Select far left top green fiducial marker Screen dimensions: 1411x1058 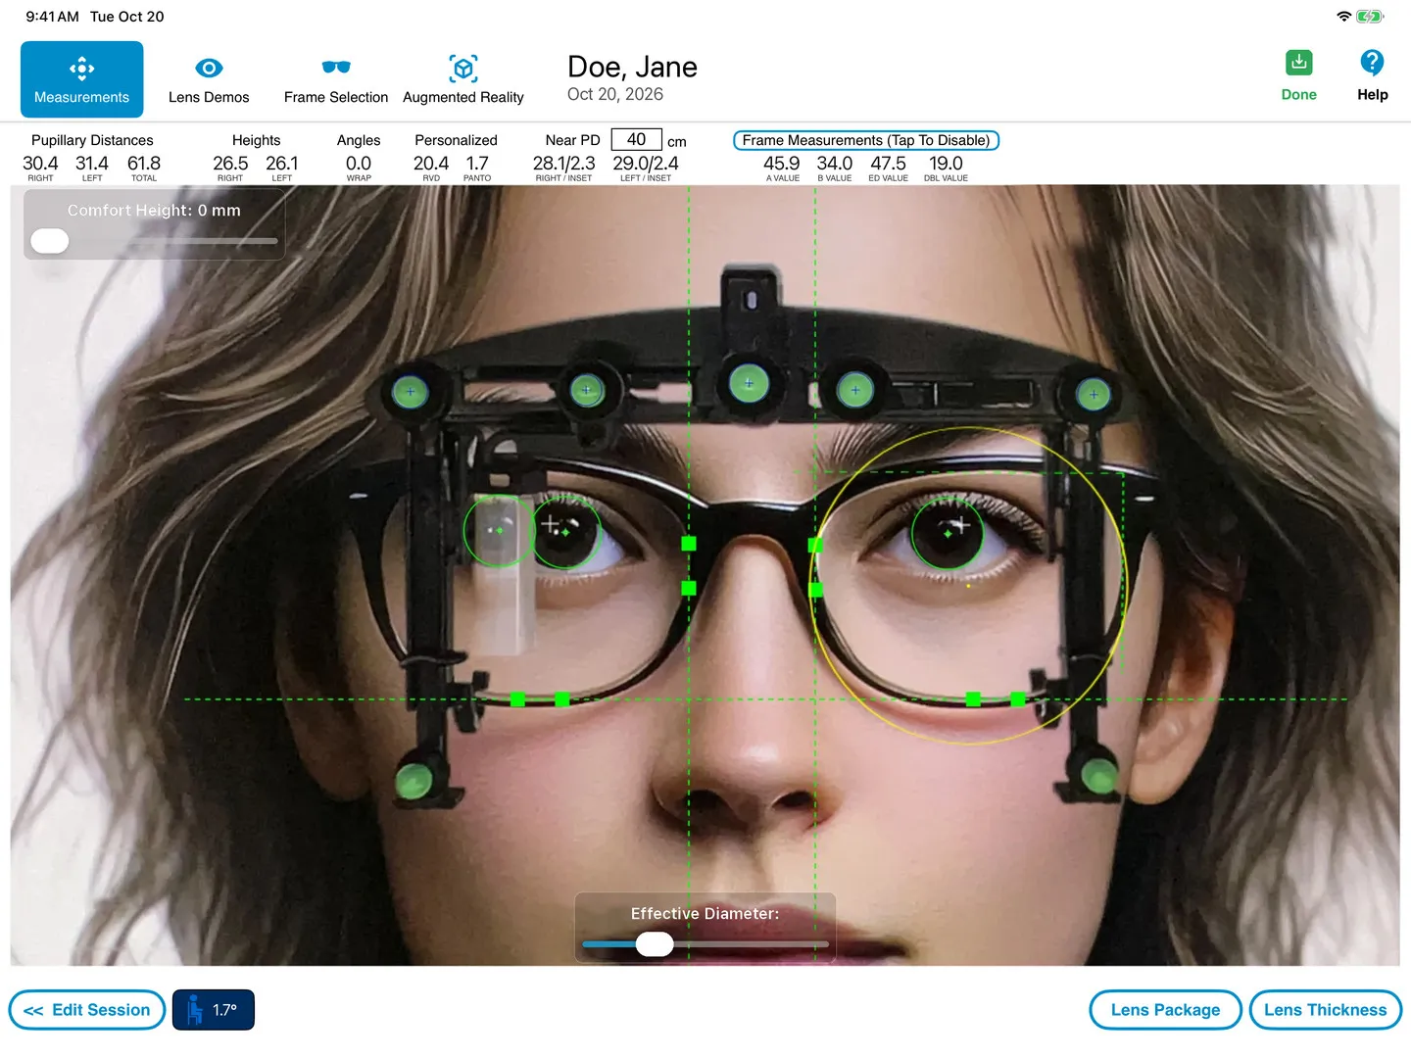click(411, 394)
